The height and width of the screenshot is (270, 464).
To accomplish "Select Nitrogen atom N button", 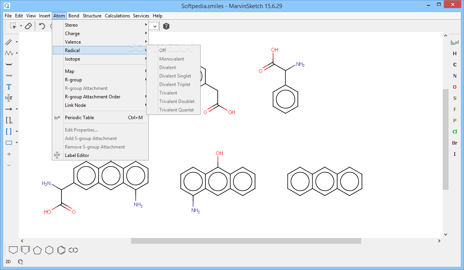I will (455, 76).
